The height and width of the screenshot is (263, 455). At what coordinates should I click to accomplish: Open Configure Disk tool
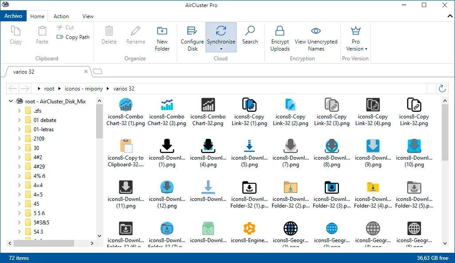coord(192,38)
